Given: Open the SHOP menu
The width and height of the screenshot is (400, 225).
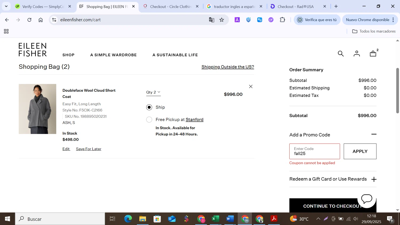Looking at the screenshot, I should click(69, 55).
